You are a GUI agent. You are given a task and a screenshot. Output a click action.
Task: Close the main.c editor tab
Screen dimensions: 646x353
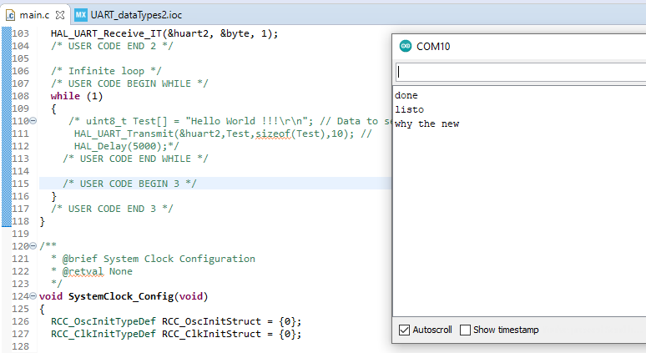60,15
